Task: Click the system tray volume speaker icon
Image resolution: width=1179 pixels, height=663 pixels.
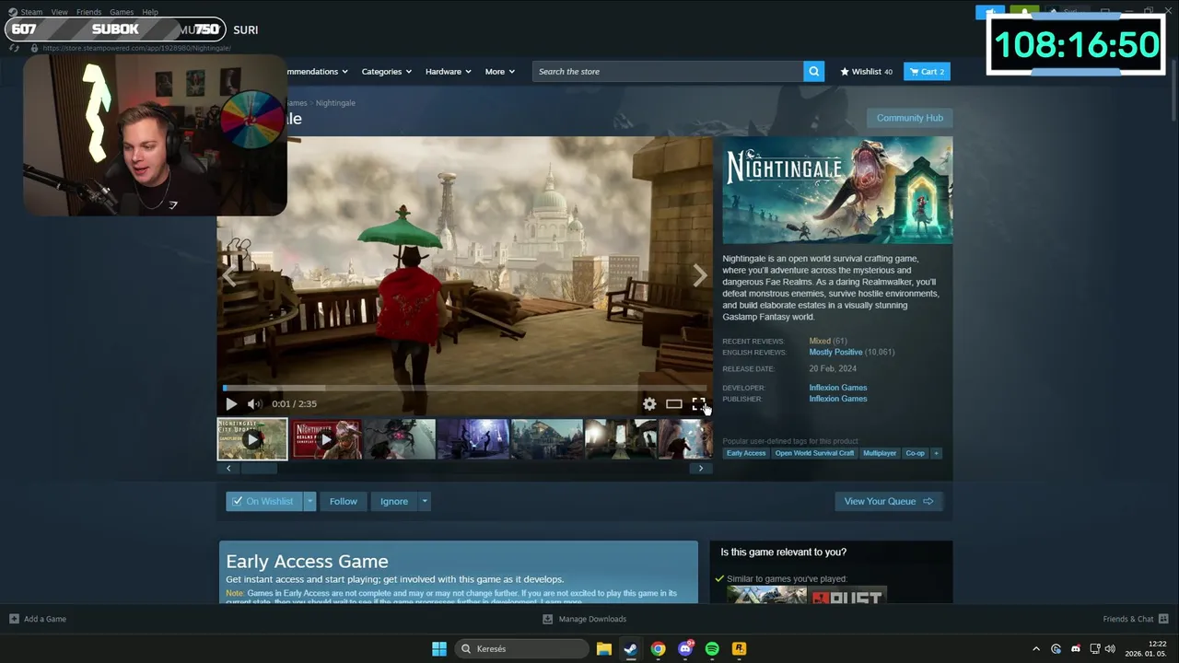Action: [x=1110, y=648]
